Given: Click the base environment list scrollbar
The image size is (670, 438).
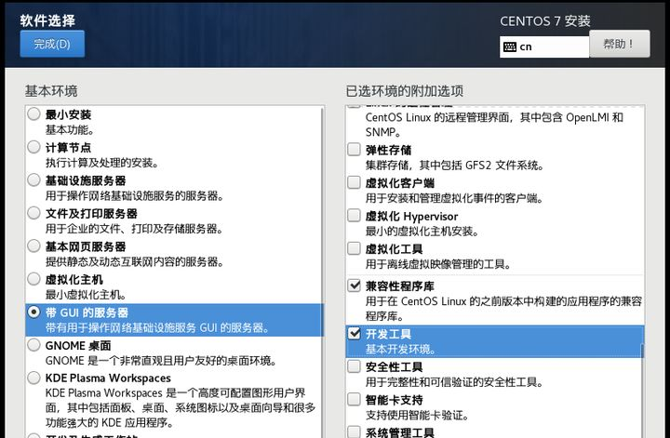Looking at the screenshot, I should tap(323, 272).
